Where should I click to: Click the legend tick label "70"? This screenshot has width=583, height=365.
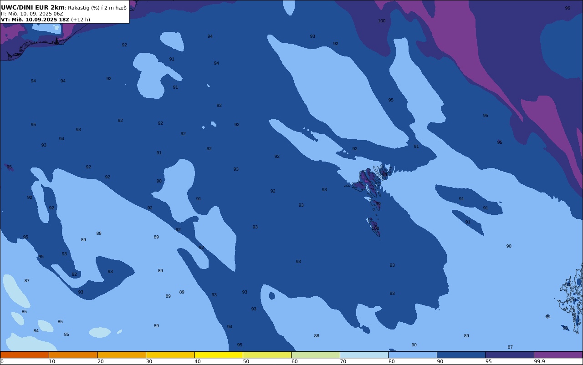[x=343, y=361]
